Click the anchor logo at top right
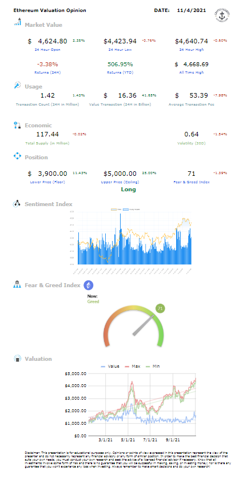 coord(222,15)
